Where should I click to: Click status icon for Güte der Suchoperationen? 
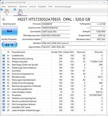pos(4,74)
